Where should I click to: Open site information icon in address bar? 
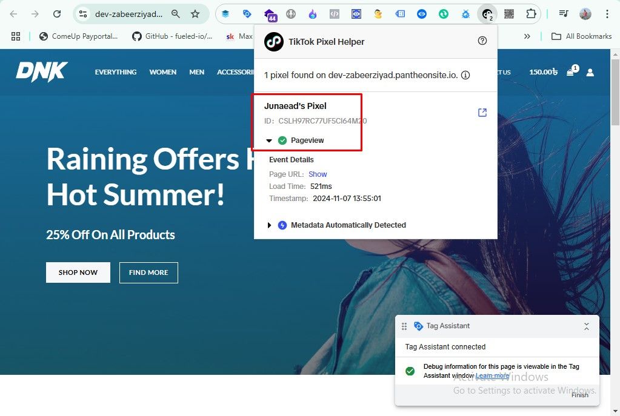(x=82, y=14)
